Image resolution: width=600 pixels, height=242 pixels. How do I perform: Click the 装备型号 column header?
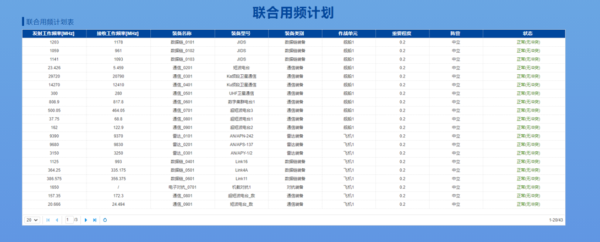241,34
